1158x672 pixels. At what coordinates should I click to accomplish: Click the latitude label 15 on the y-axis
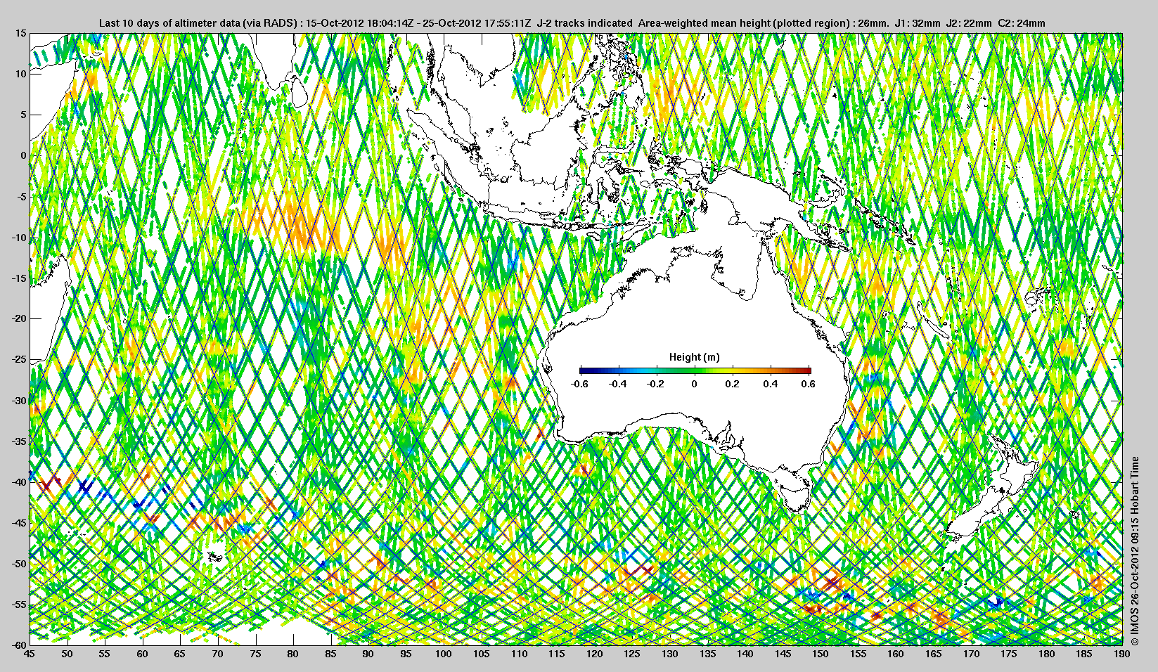20,34
